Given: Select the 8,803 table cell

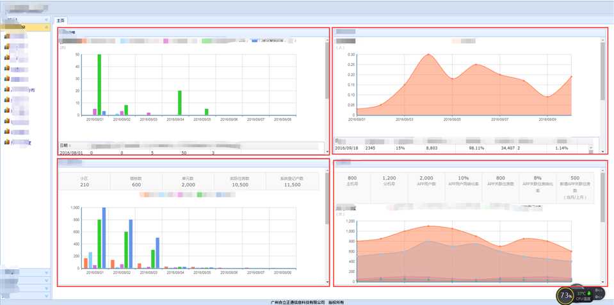Looking at the screenshot, I should pyautogui.click(x=431, y=148).
